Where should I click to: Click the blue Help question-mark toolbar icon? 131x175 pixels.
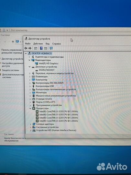(41, 48)
